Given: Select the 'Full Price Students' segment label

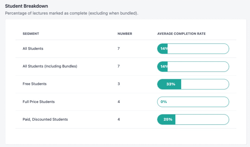Looking at the screenshot, I should point(39,102).
